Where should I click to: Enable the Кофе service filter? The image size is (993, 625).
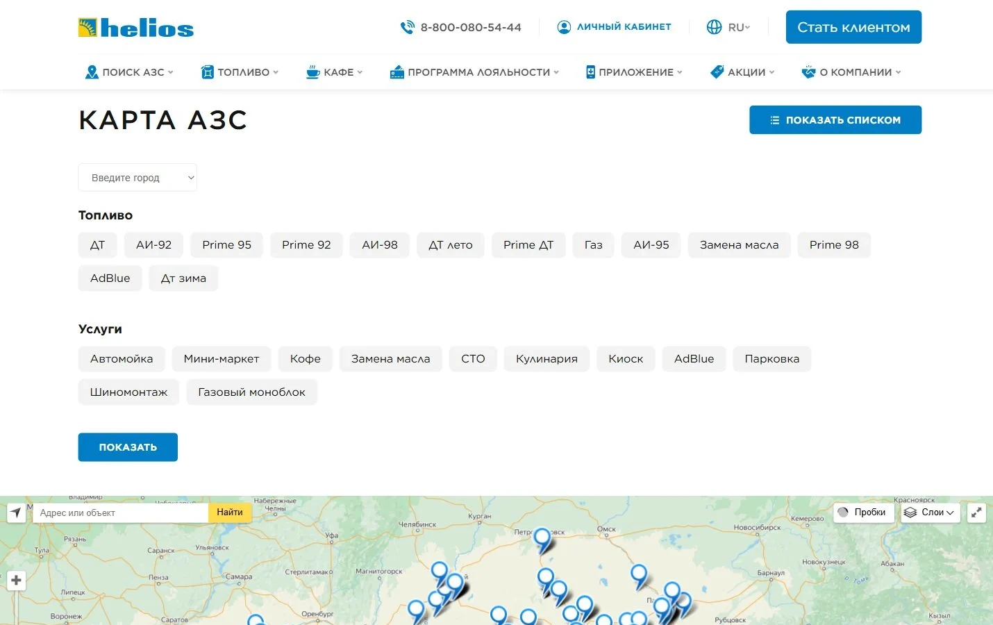[x=306, y=359]
